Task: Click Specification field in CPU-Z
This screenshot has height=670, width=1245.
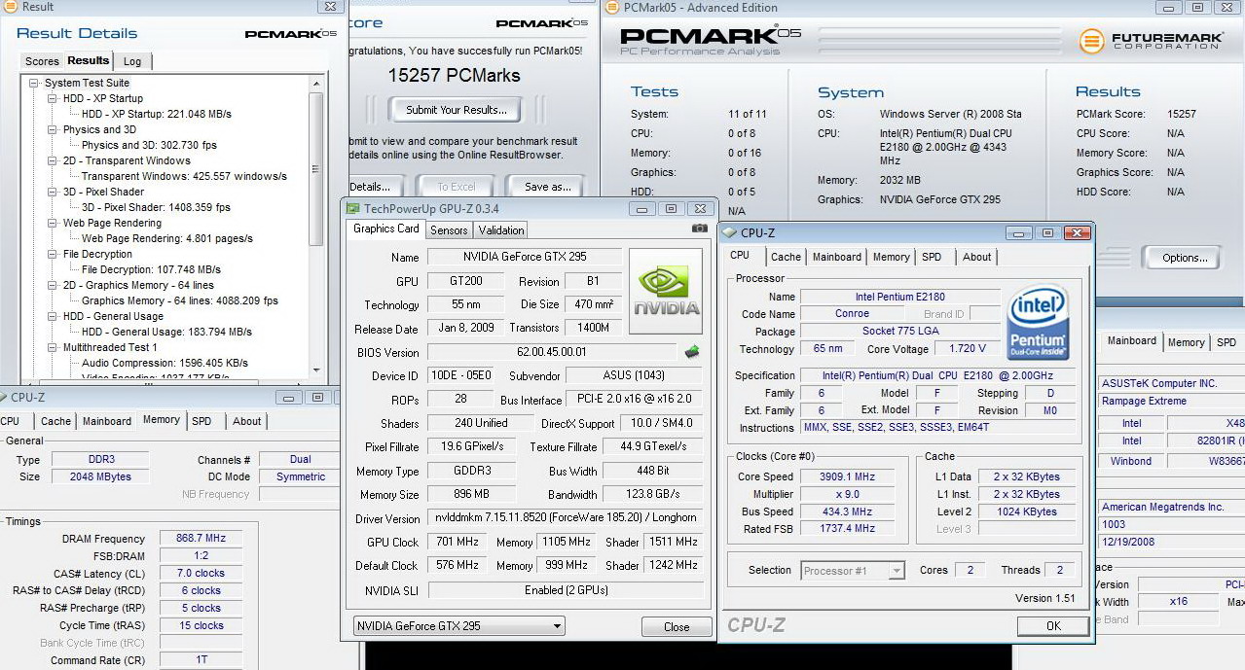Action: point(938,375)
